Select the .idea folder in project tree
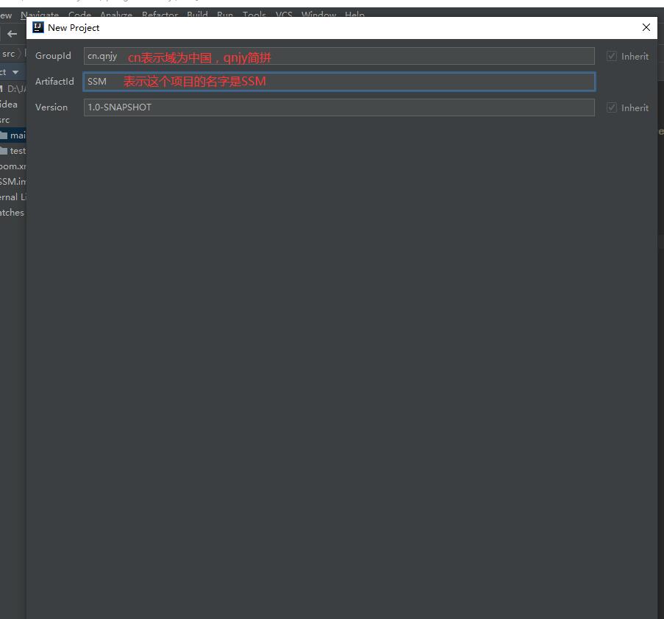The height and width of the screenshot is (619, 664). (9, 105)
